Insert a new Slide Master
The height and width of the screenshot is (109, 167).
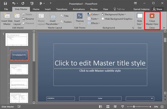7,19
